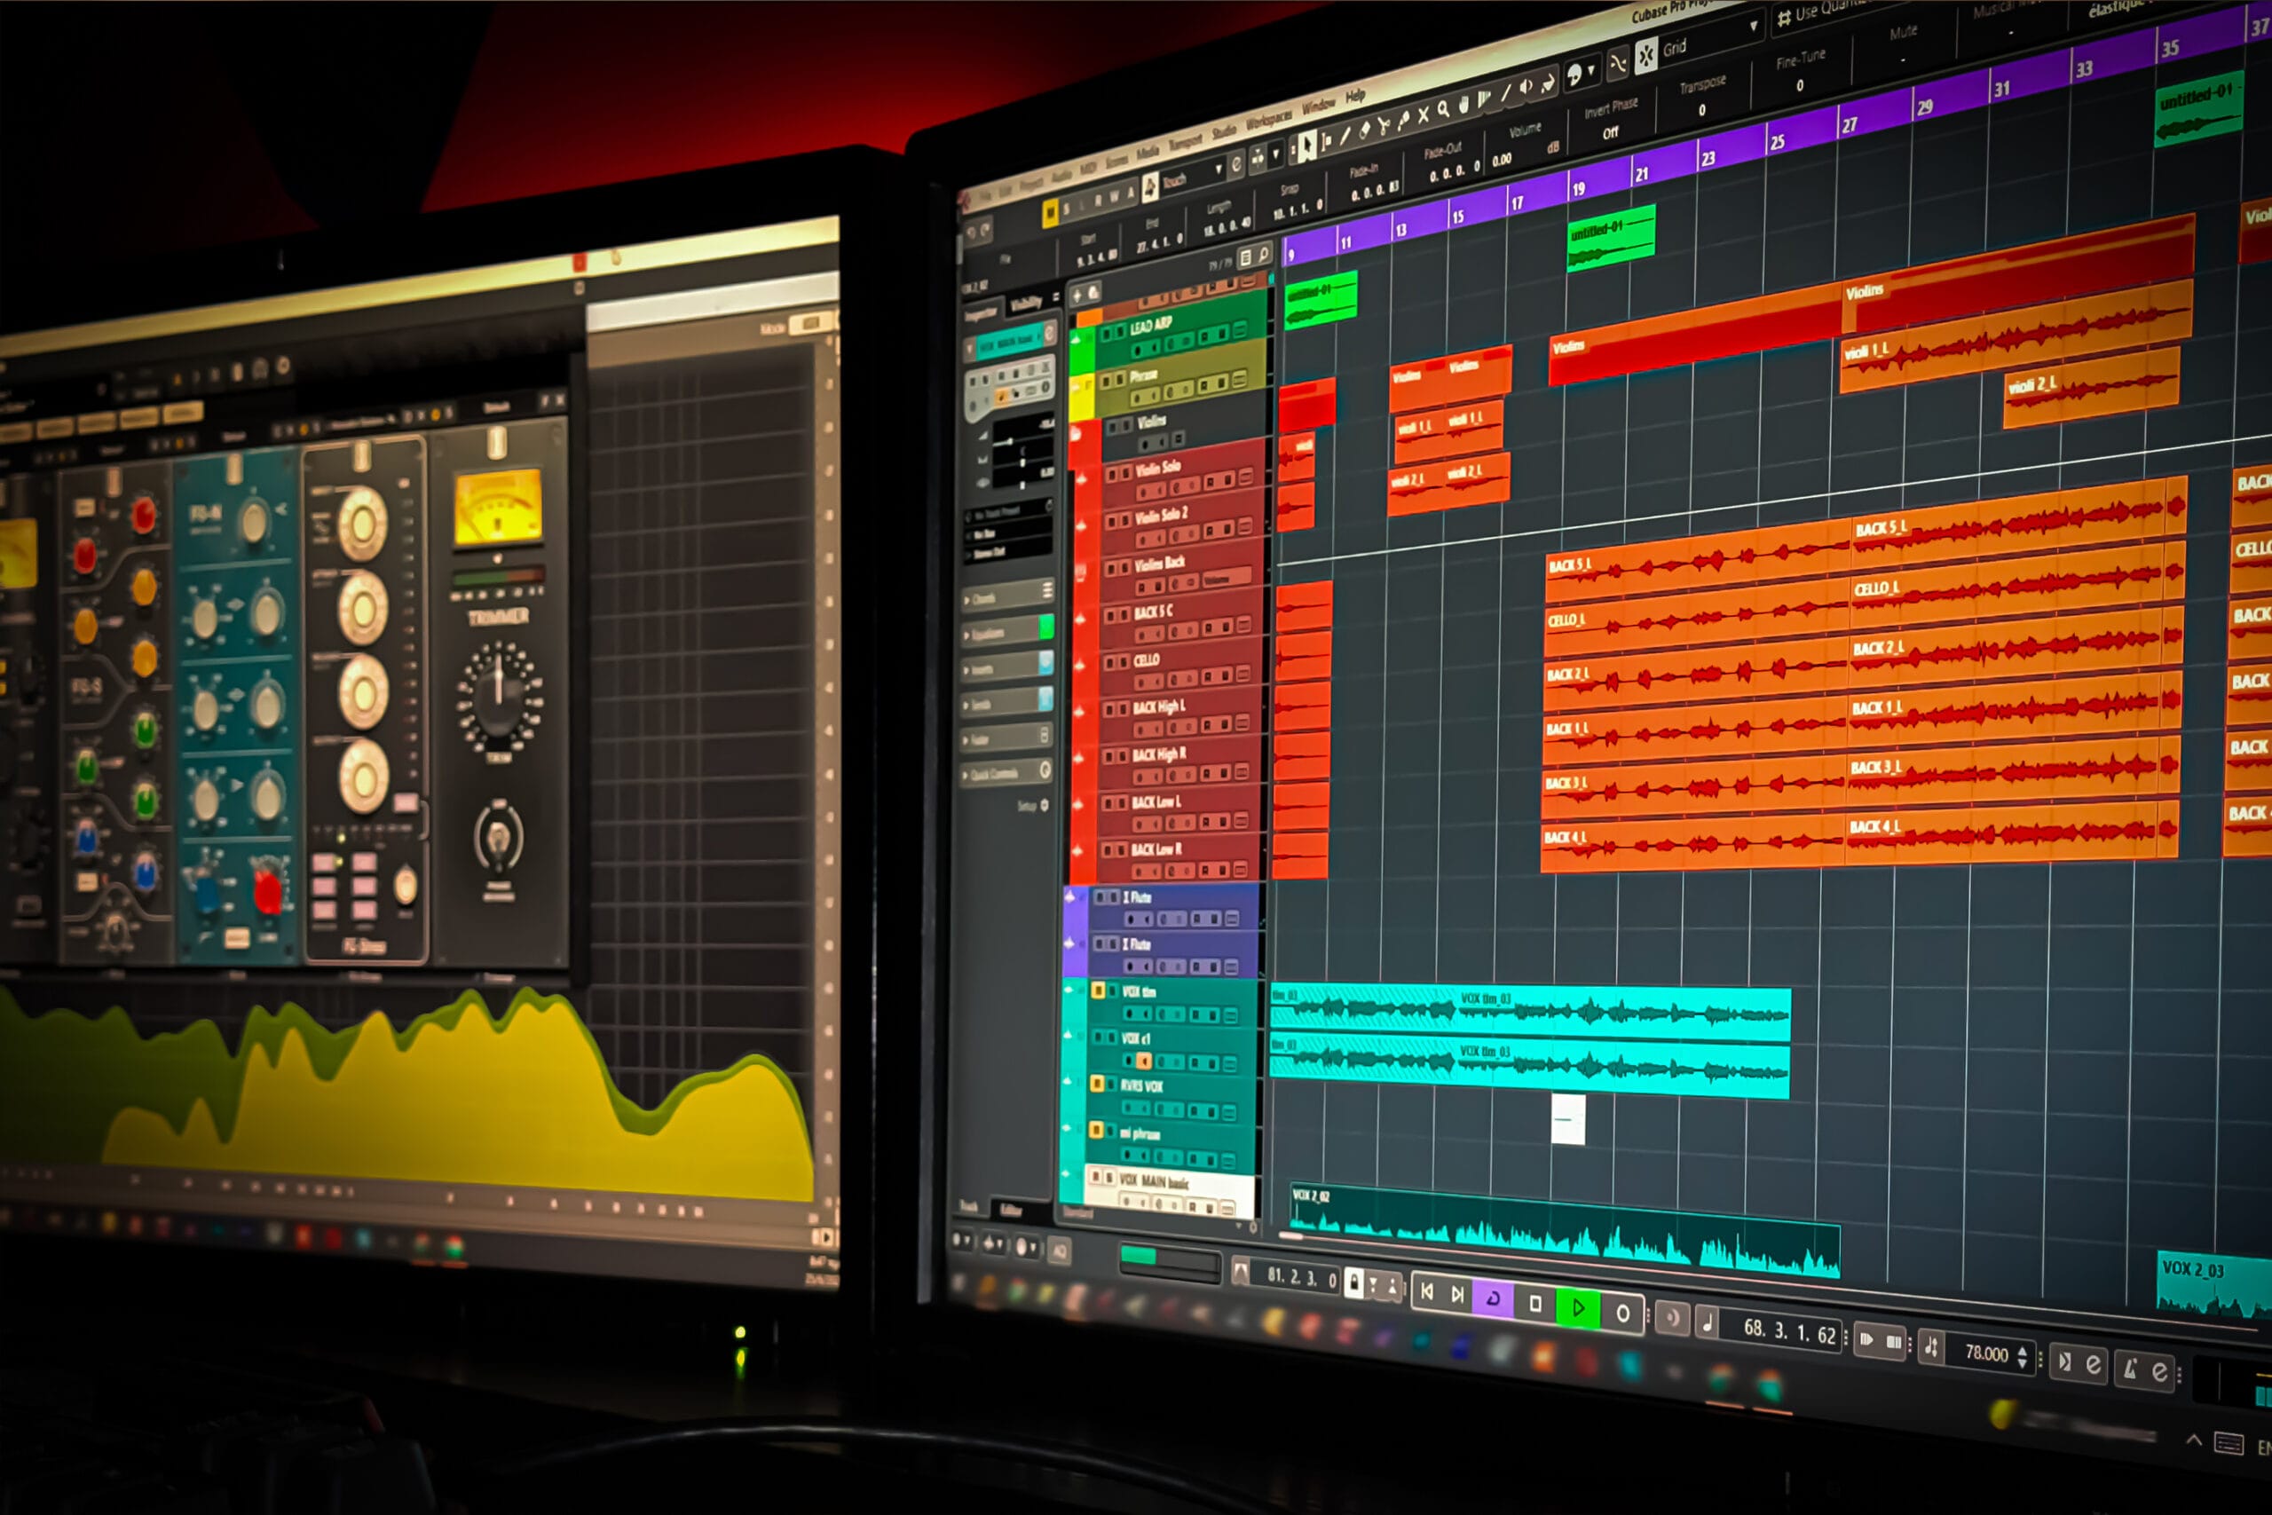The width and height of the screenshot is (2272, 1515).
Task: Click the transport position 68. 3. 1. 62
Action: pyautogui.click(x=1789, y=1331)
